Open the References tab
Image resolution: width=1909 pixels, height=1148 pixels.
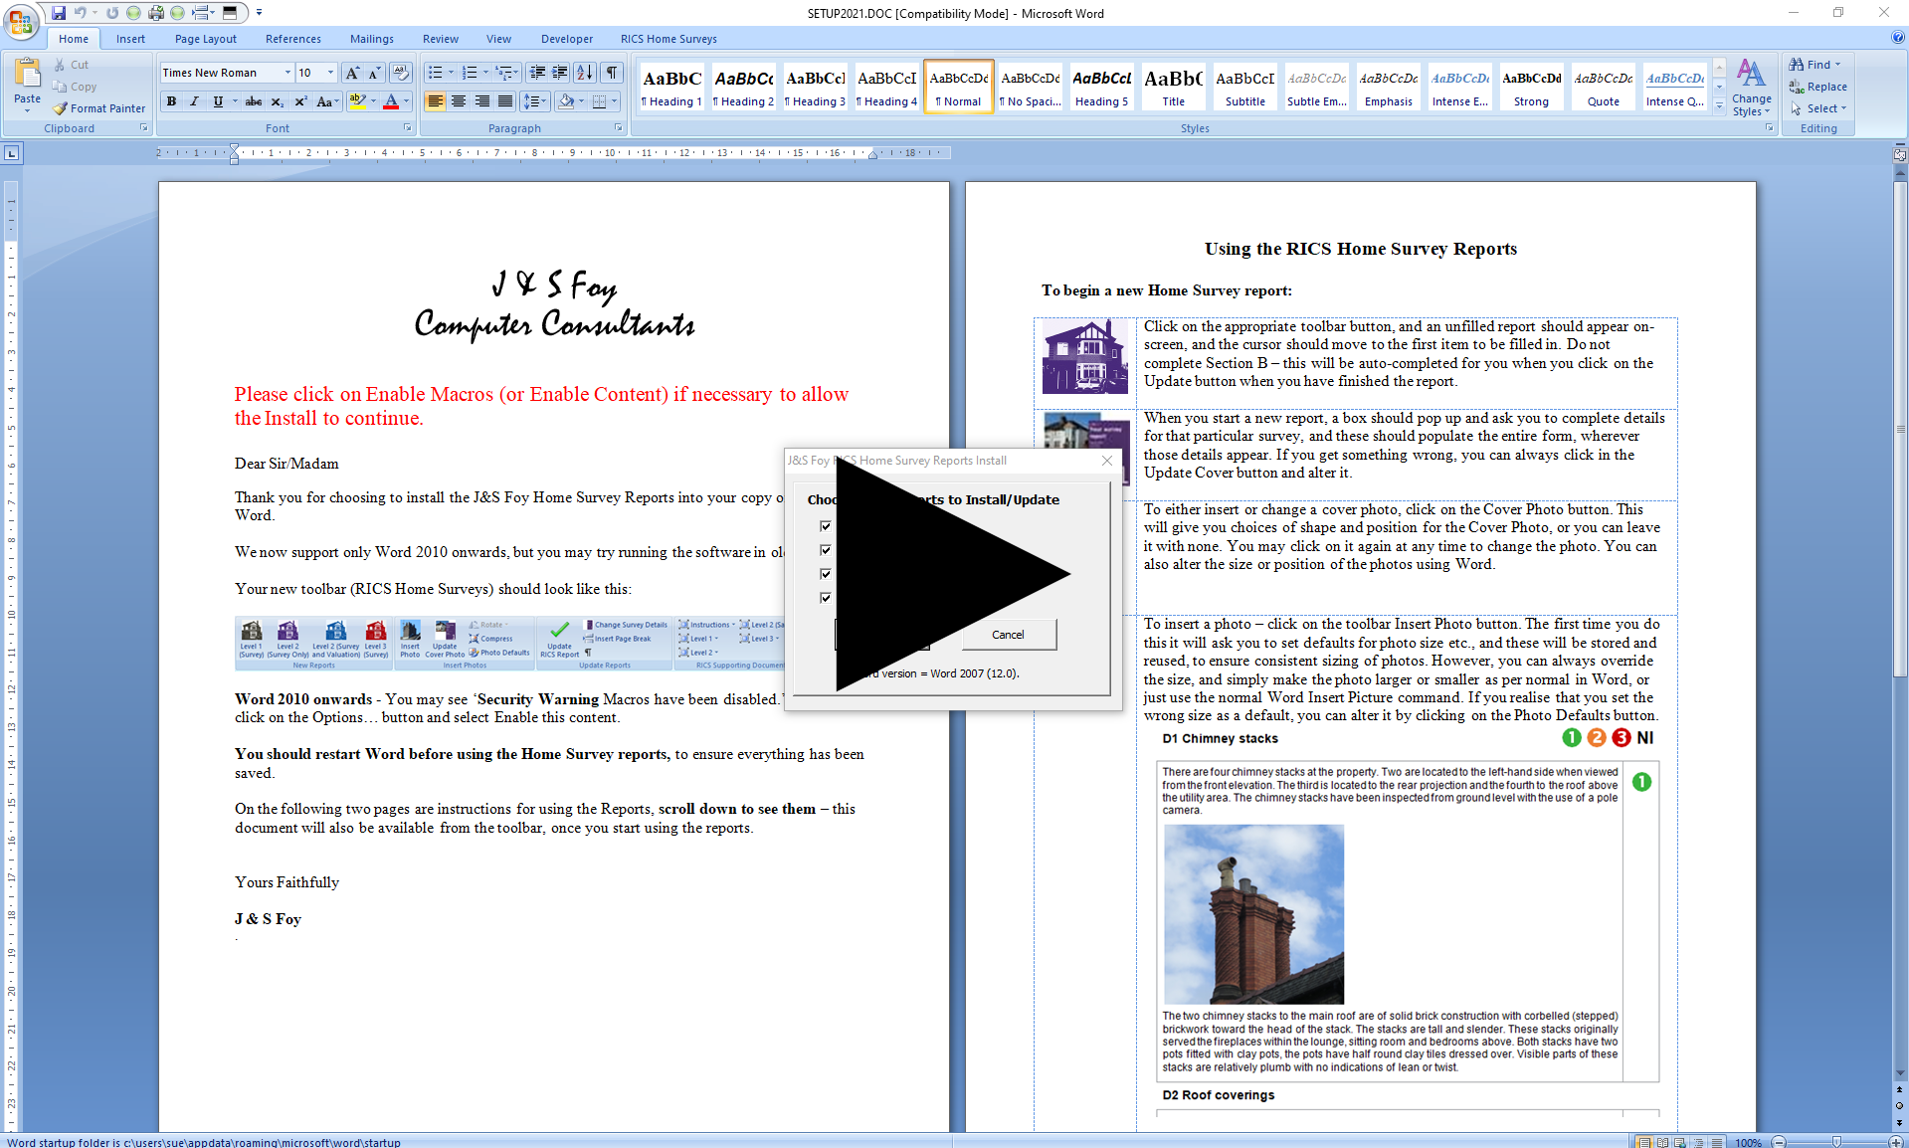point(292,39)
